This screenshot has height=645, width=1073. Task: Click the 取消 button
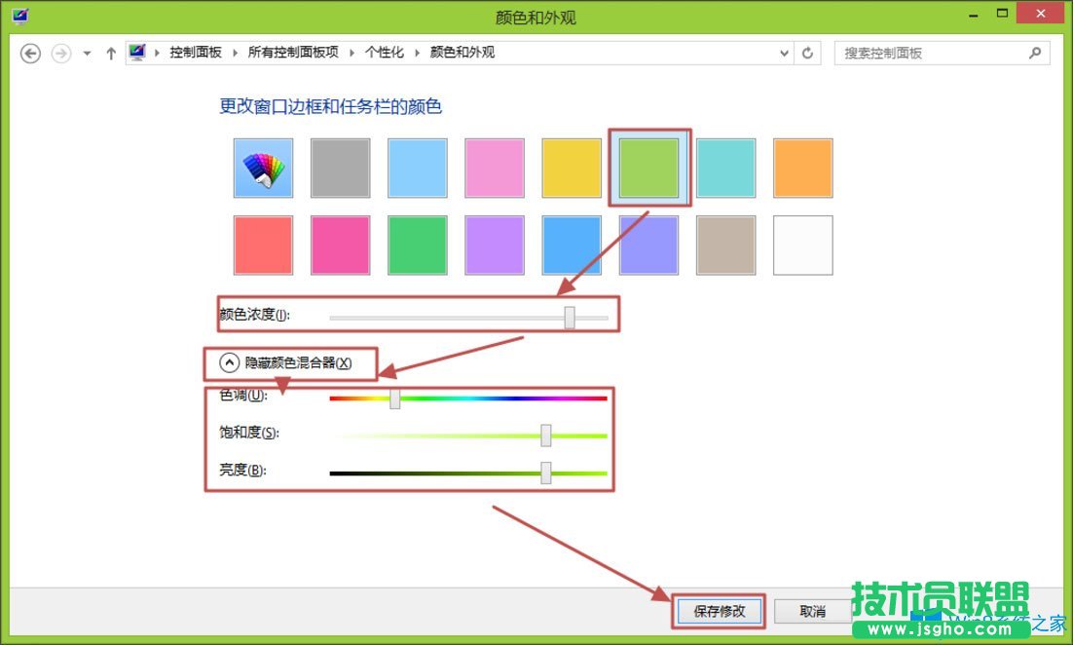(813, 611)
